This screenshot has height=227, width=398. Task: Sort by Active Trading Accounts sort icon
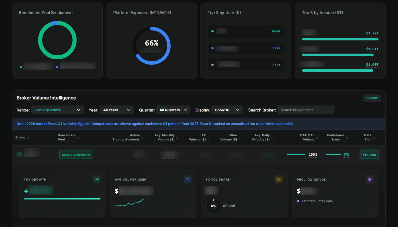pos(142,138)
